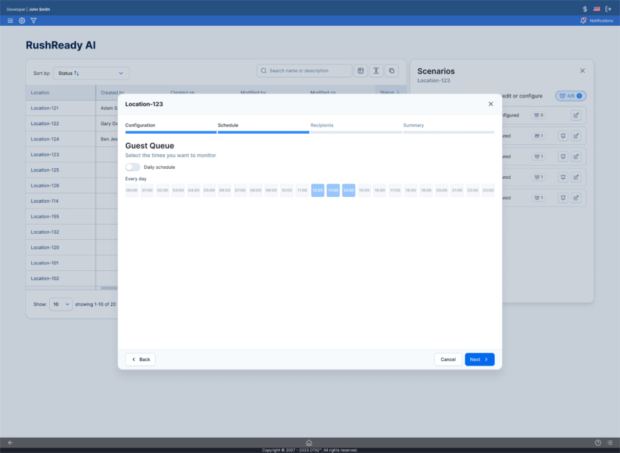Open the hamburger menu in the toolbar
The image size is (620, 453).
coord(10,21)
